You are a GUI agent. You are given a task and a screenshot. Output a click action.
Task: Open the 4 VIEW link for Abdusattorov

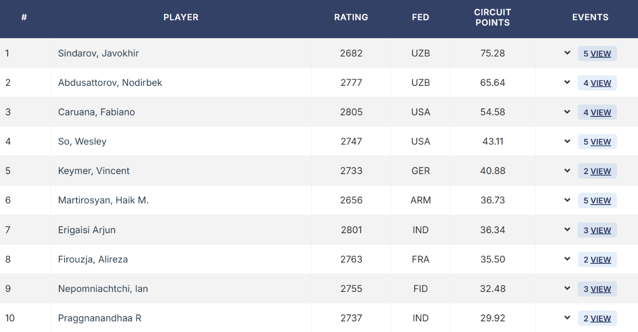[597, 83]
